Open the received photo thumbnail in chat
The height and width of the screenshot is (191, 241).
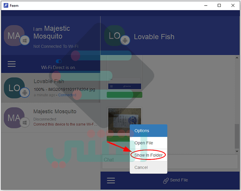point(125,121)
